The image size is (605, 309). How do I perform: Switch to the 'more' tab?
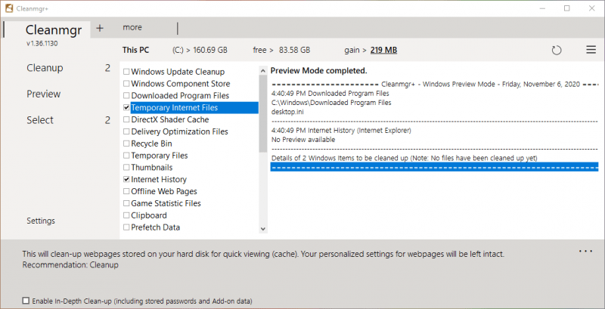[x=132, y=28]
